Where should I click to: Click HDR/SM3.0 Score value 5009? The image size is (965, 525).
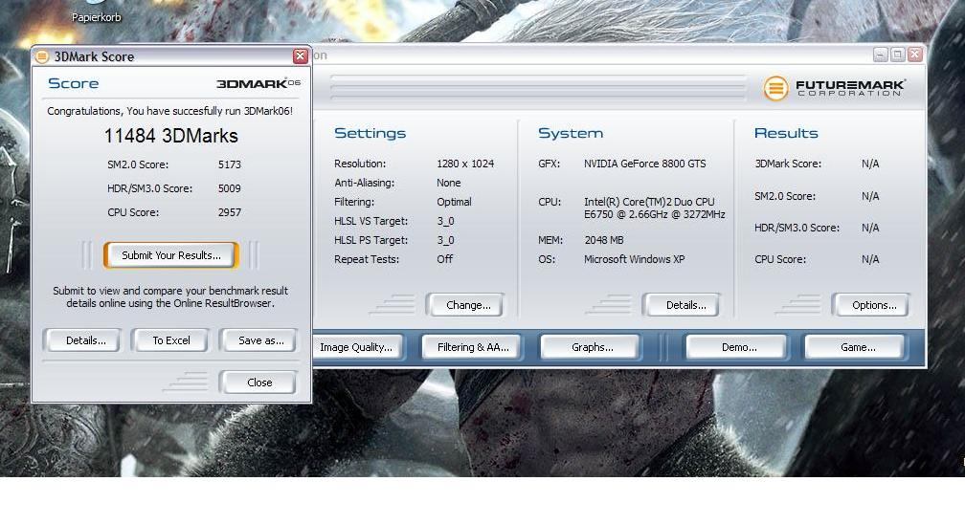point(230,188)
